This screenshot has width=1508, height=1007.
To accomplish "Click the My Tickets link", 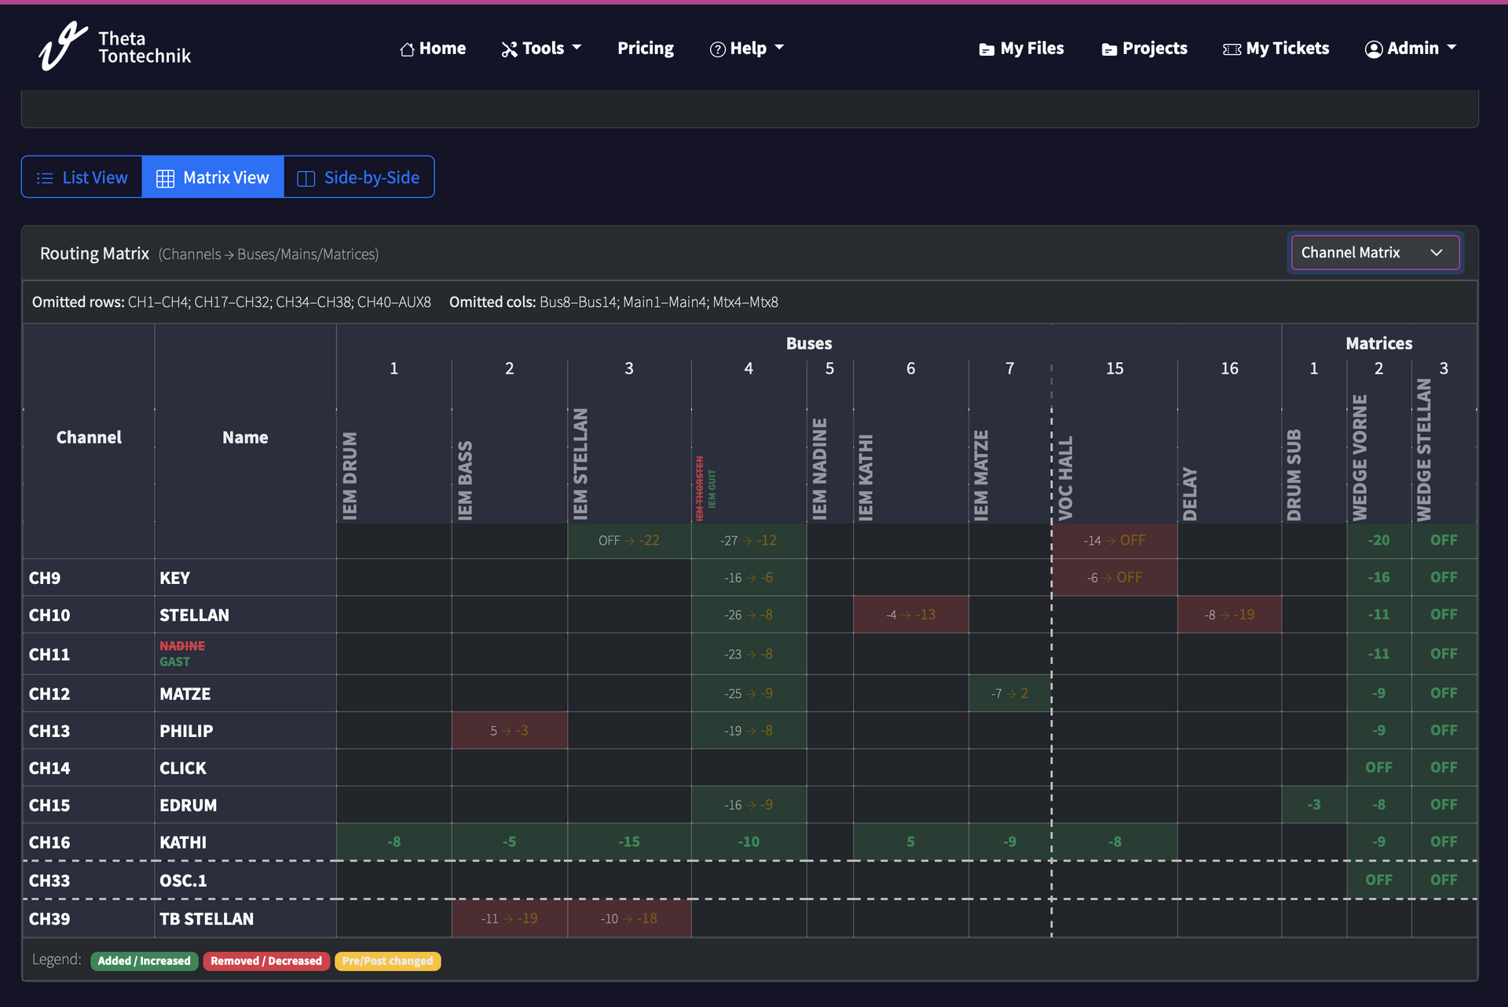I will click(1287, 49).
